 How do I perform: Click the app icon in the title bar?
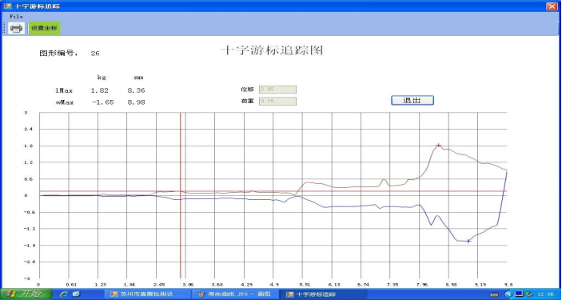pos(7,6)
